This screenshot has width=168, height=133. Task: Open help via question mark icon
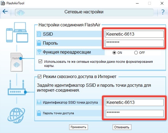(x=163, y=12)
